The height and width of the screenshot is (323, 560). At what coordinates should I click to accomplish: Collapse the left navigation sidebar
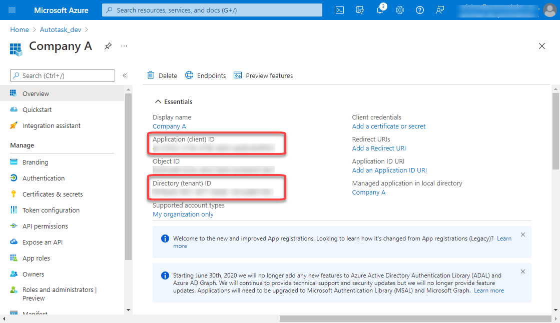[125, 75]
